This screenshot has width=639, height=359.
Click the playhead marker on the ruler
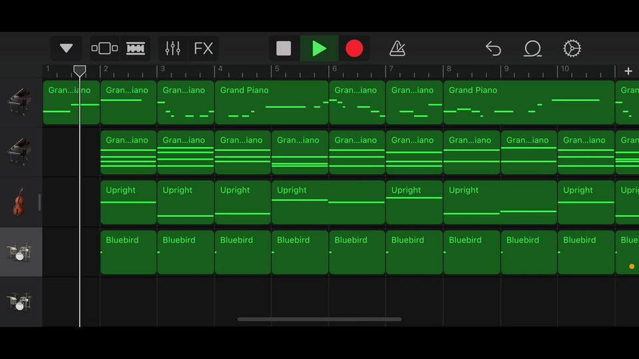79,71
